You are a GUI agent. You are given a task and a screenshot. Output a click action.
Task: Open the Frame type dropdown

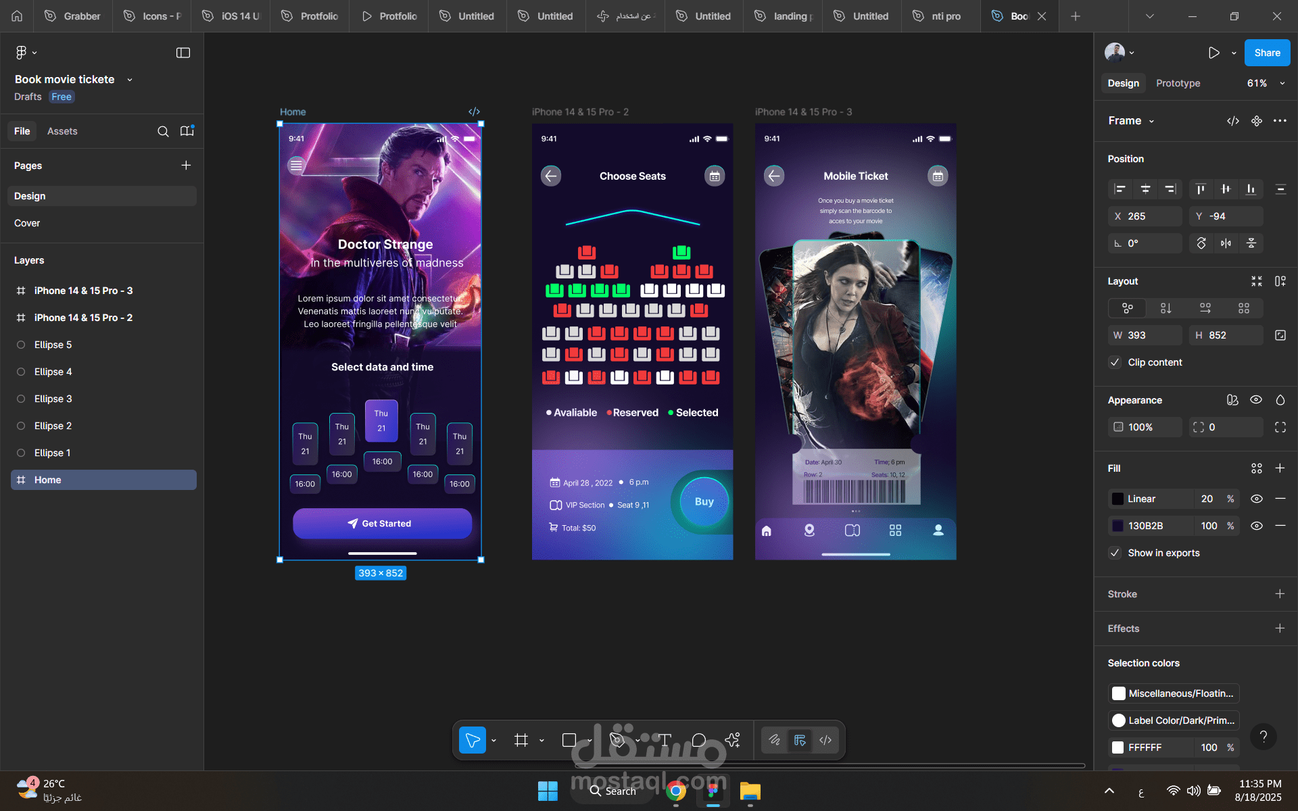pos(1151,121)
